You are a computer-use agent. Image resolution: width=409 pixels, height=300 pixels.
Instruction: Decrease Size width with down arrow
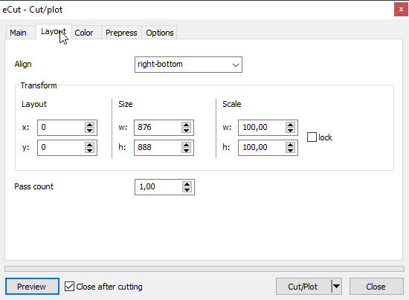pyautogui.click(x=186, y=131)
